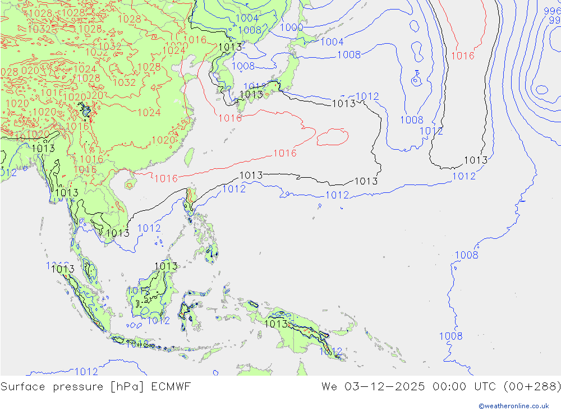Click the black 1013 label over southern Vietnam
The image size is (561, 411).
(x=118, y=233)
